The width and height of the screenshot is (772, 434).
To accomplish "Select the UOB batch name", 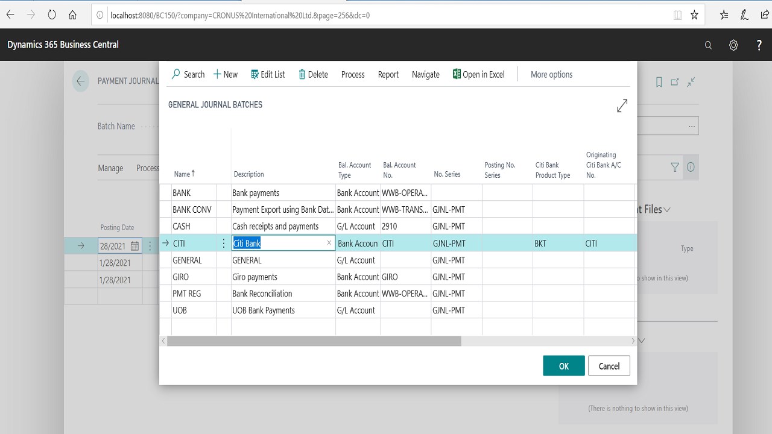I will pyautogui.click(x=180, y=310).
